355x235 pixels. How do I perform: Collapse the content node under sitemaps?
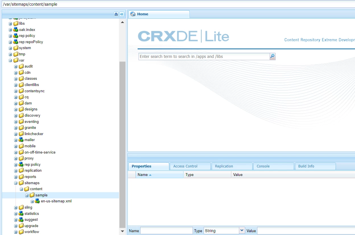tap(21, 189)
